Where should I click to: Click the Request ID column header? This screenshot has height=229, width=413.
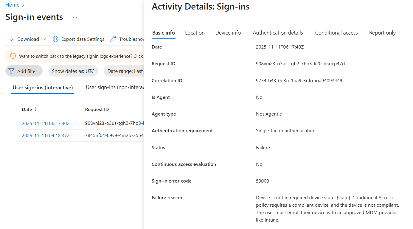click(97, 109)
